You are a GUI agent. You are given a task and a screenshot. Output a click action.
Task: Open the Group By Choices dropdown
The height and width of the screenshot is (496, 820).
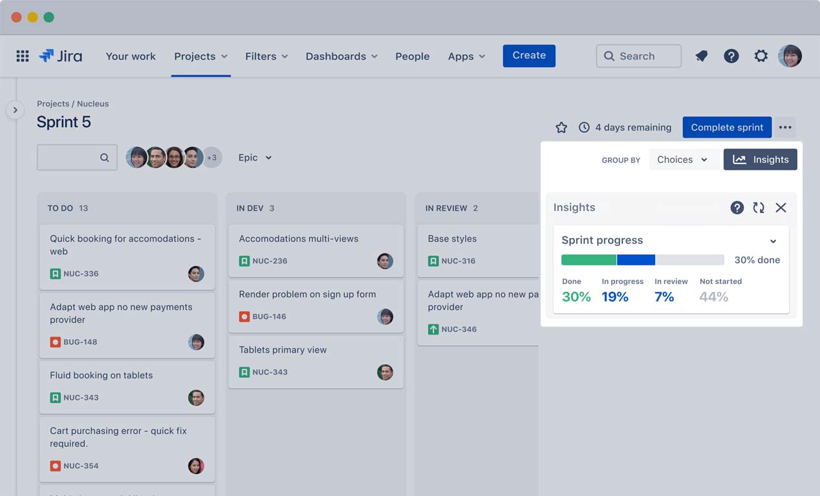pos(683,160)
